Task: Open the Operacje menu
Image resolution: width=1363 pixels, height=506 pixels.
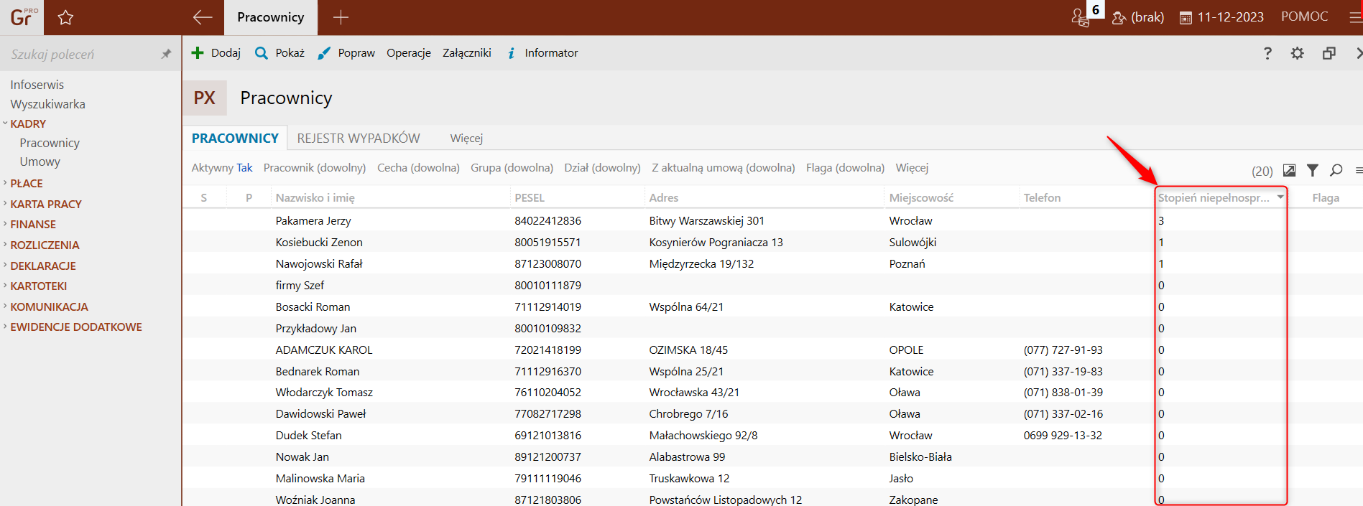Action: (x=408, y=53)
